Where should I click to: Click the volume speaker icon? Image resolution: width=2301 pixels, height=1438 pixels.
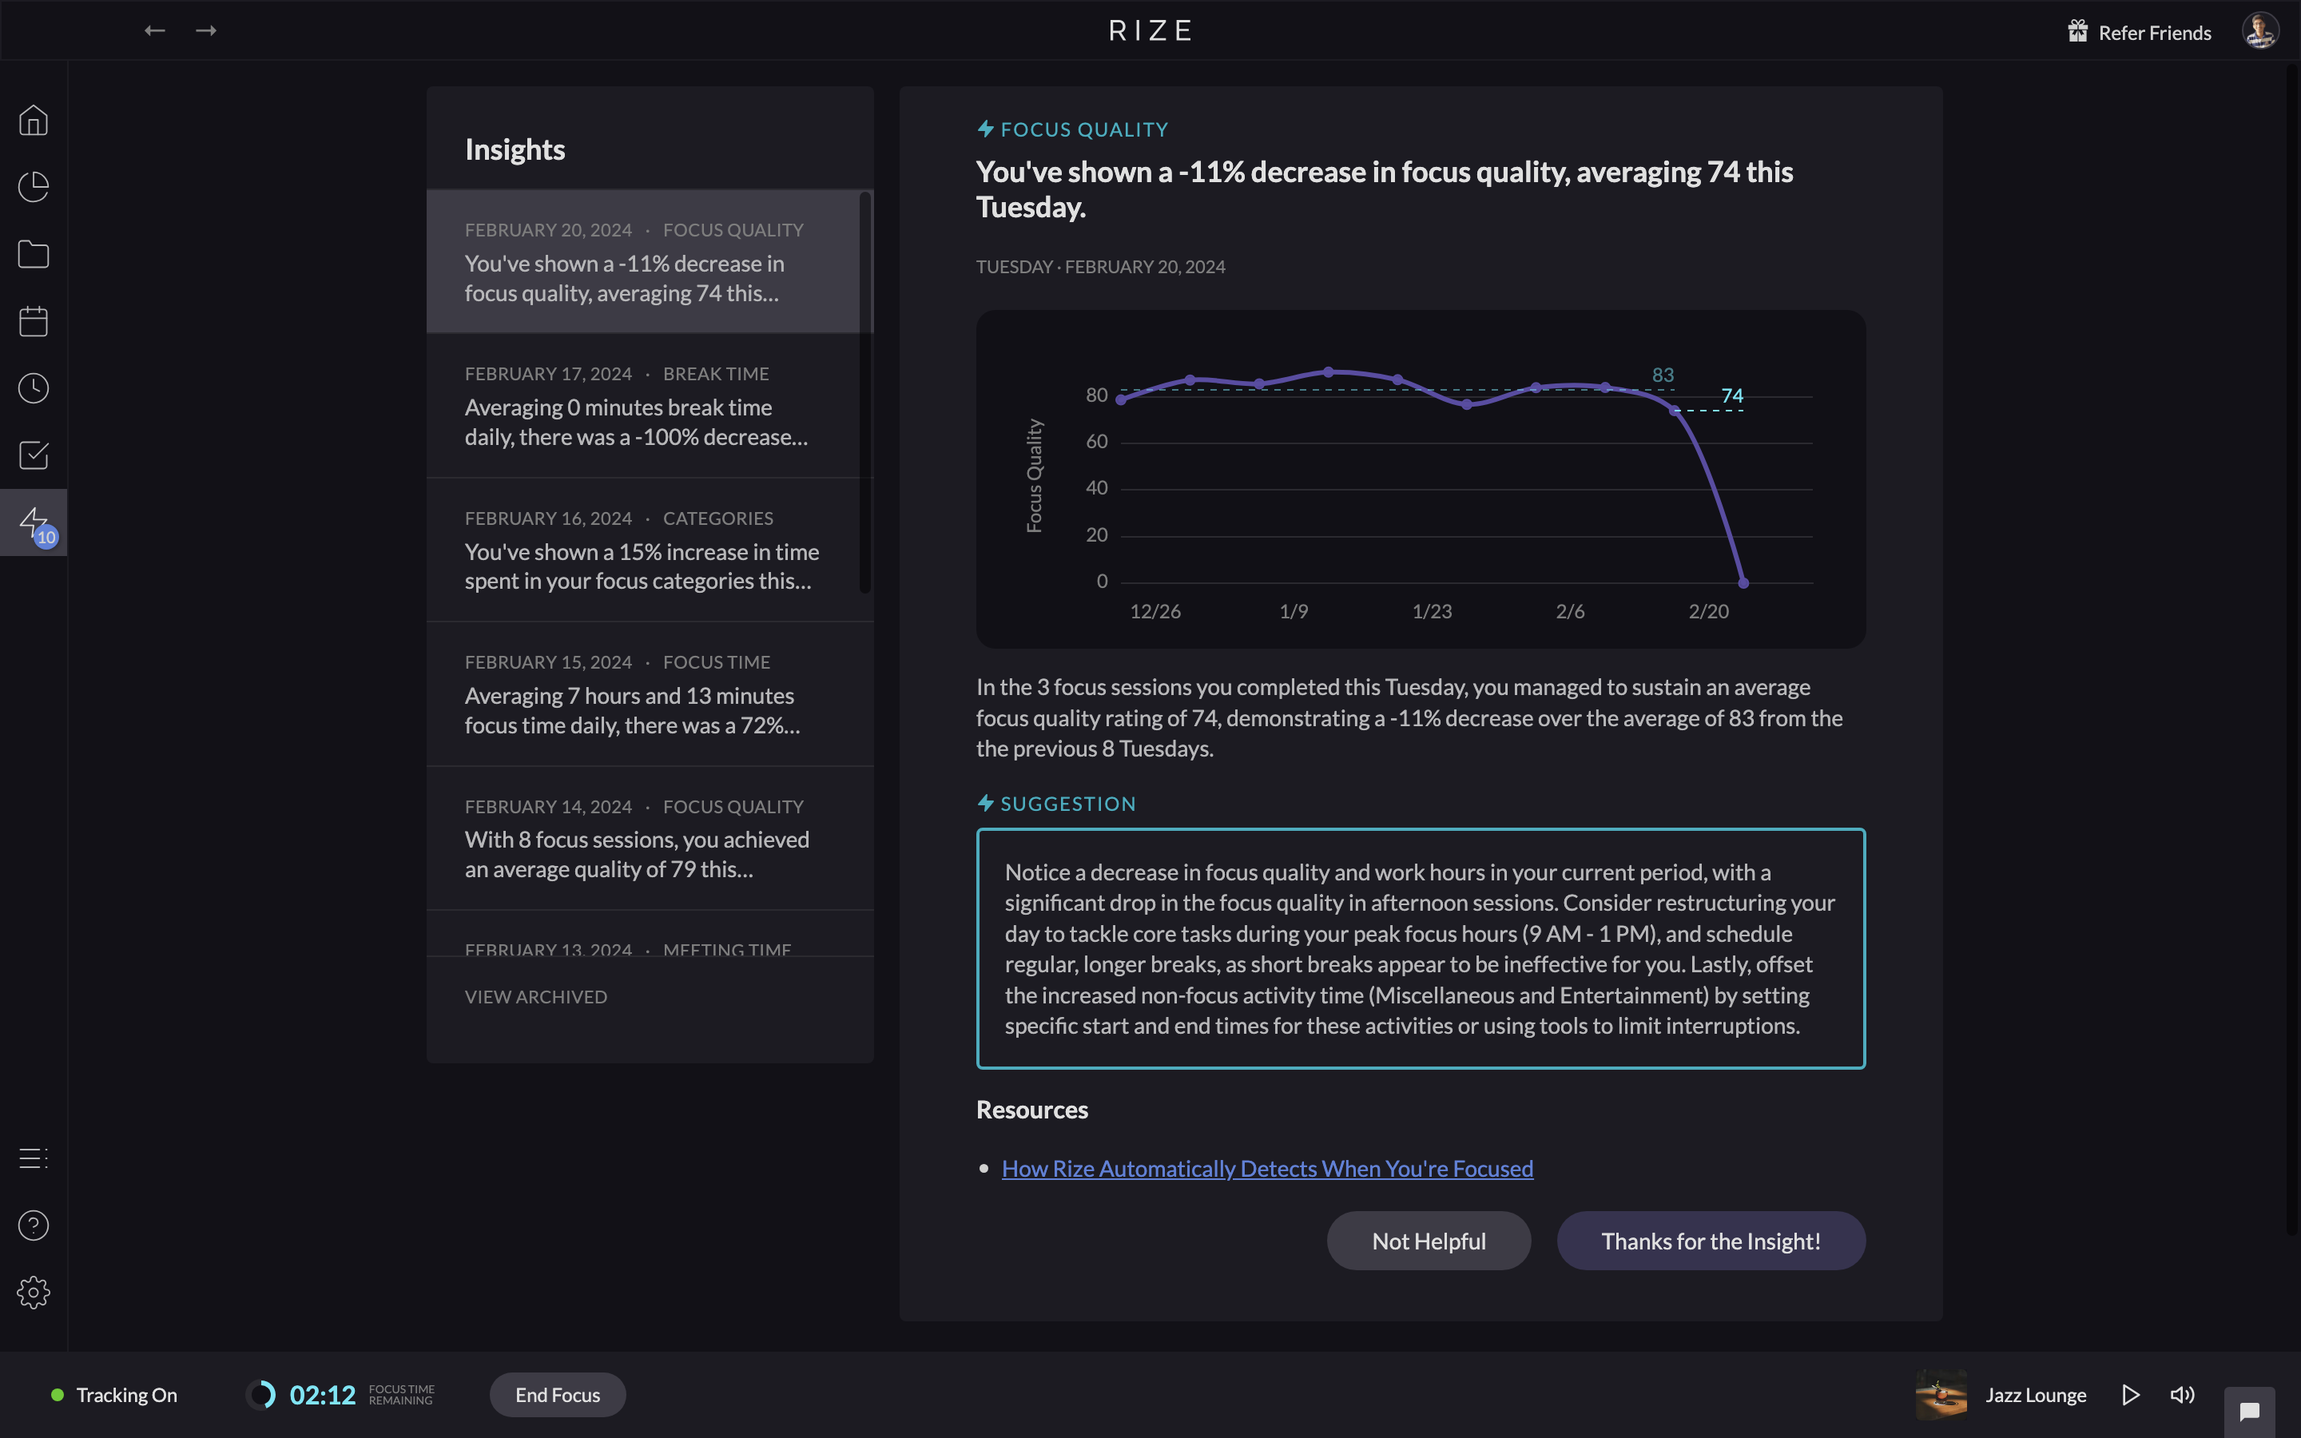pyautogui.click(x=2182, y=1394)
